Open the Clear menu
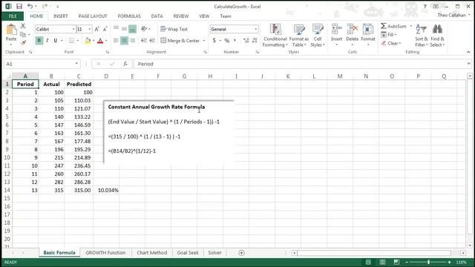Screen dimensions: 475x267 tap(391, 43)
